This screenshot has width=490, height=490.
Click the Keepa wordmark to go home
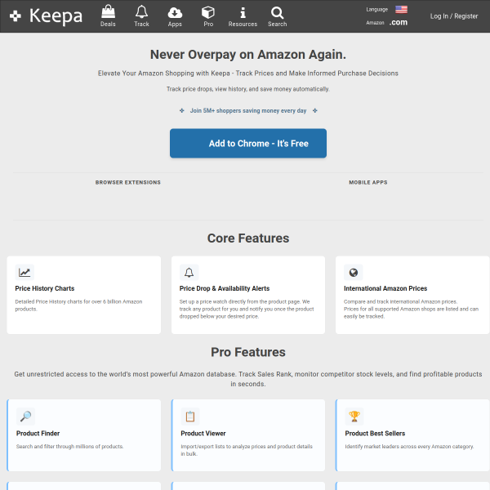pos(56,16)
